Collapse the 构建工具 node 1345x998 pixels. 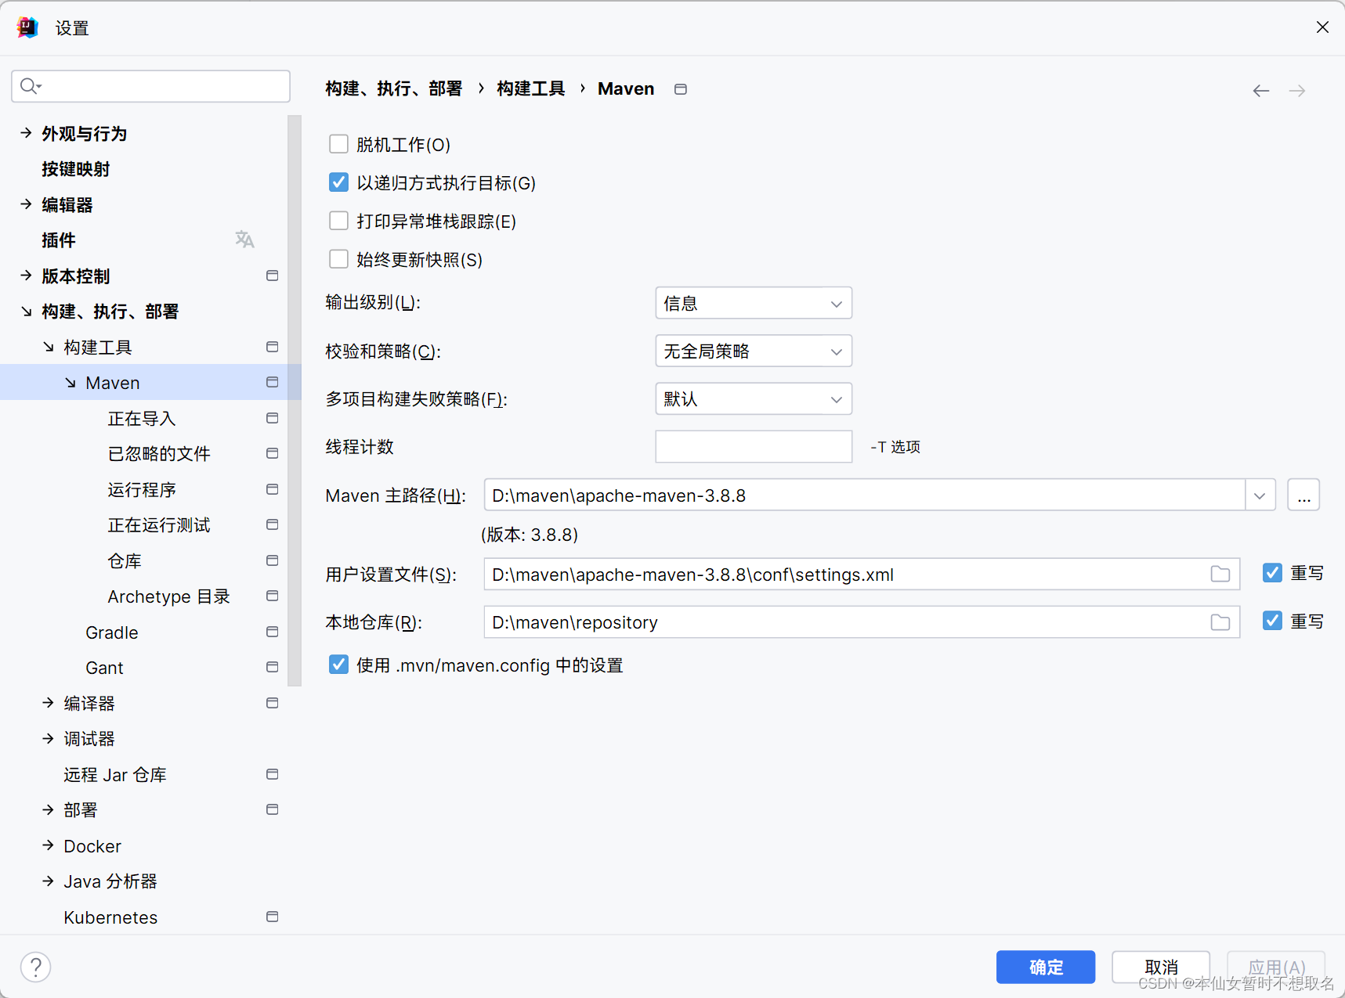(x=49, y=347)
